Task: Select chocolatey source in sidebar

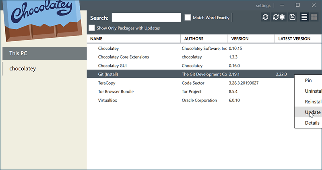Action: [45, 69]
